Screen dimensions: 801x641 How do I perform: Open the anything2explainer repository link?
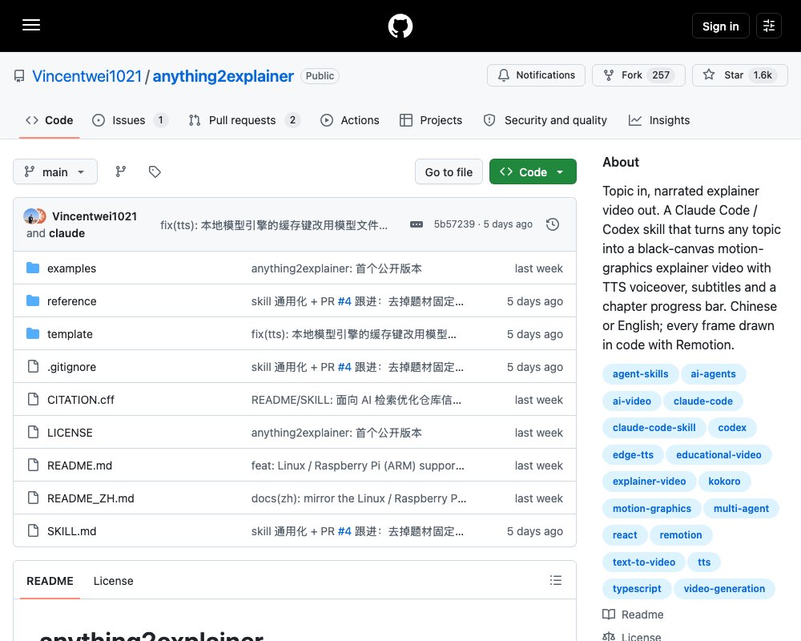coord(223,76)
